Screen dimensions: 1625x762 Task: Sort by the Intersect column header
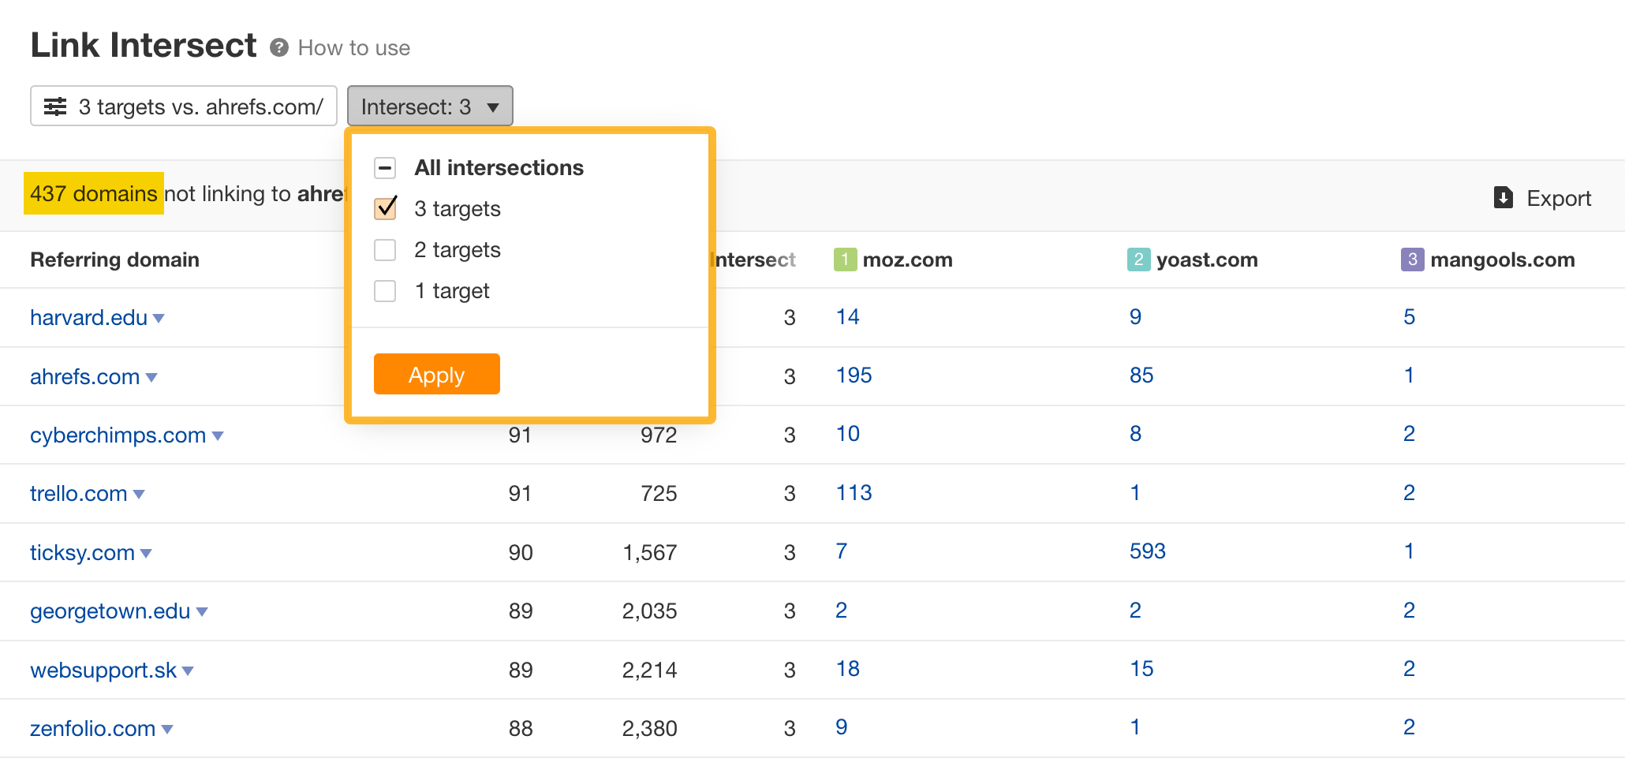click(x=753, y=260)
